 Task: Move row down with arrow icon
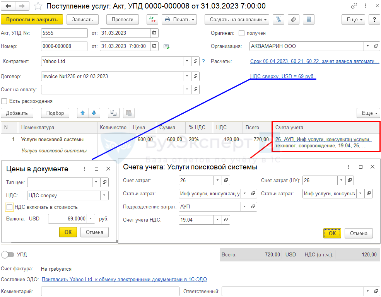94,113
